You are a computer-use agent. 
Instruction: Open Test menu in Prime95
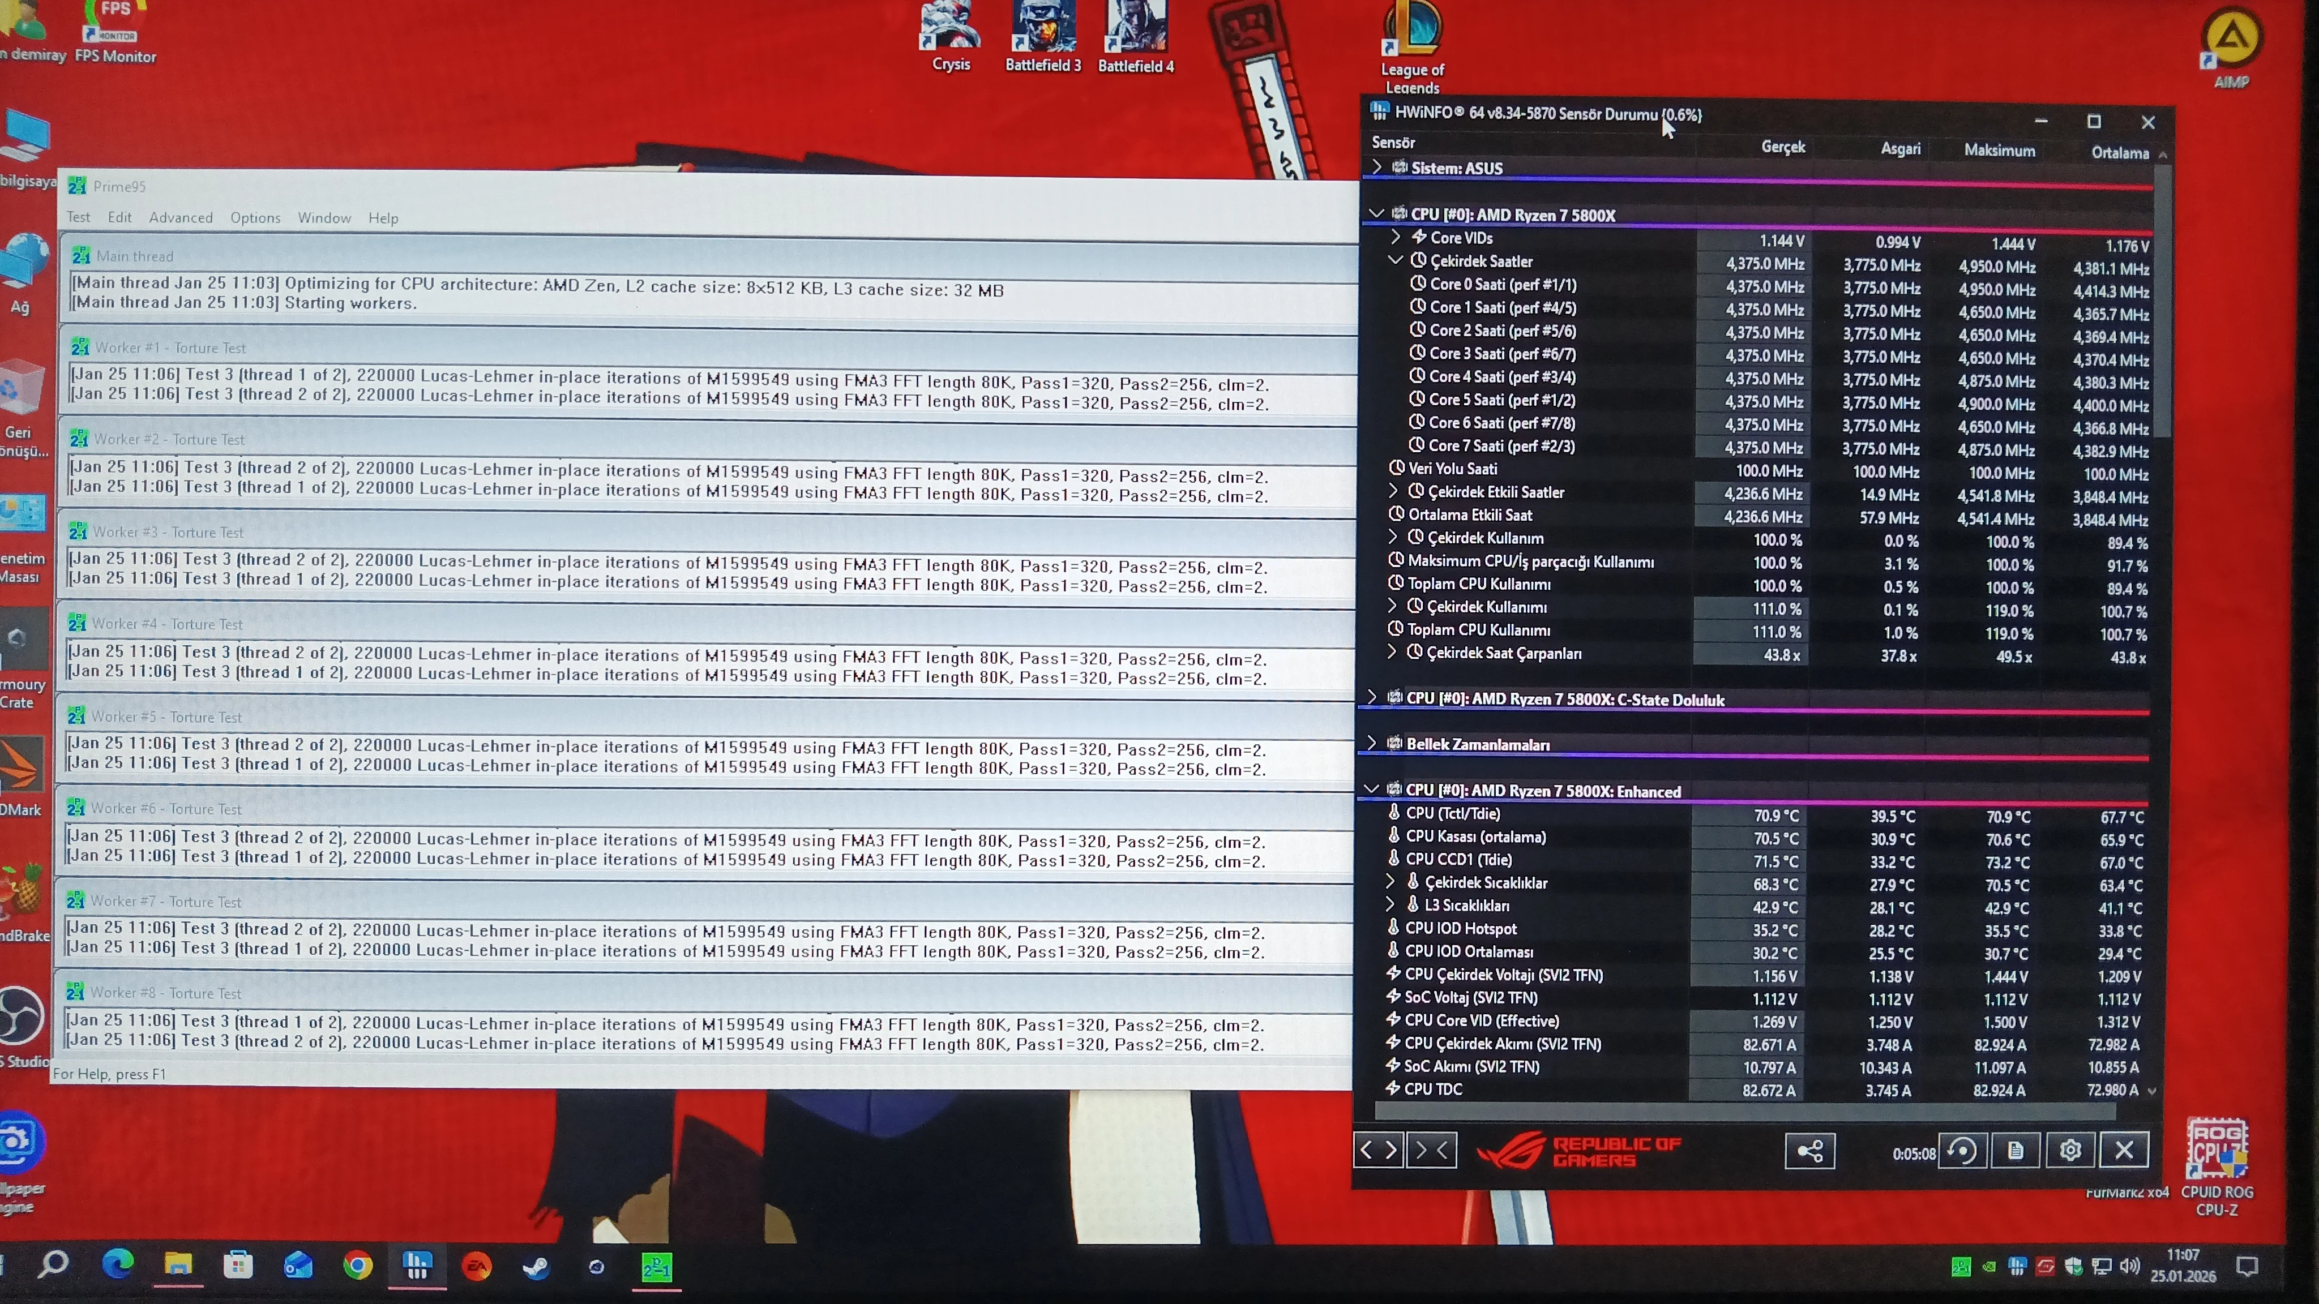[x=78, y=217]
